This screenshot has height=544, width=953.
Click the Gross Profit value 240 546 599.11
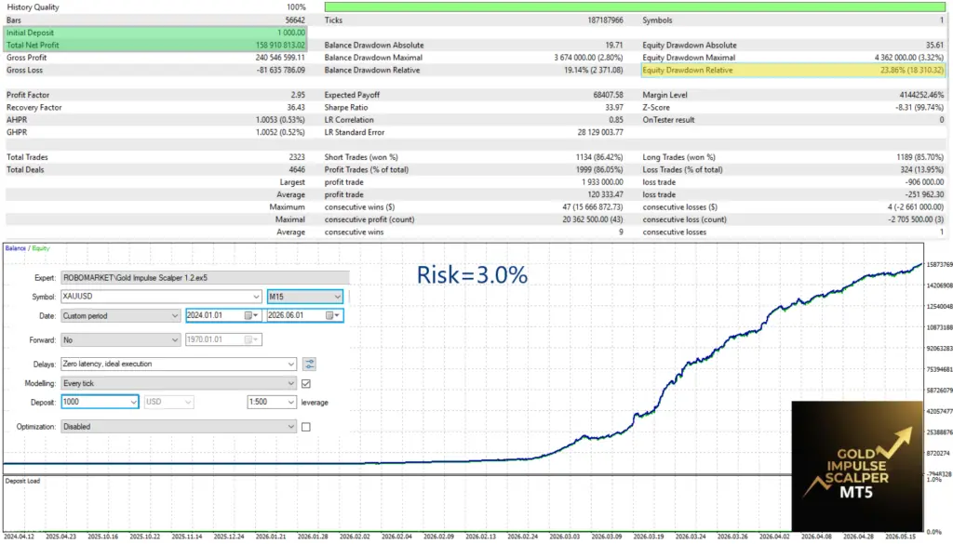coord(280,58)
